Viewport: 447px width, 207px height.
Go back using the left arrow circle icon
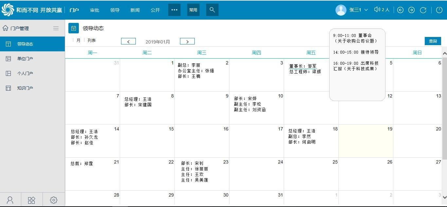400,10
